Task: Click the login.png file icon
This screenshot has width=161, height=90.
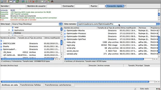Action: [x=65, y=45]
